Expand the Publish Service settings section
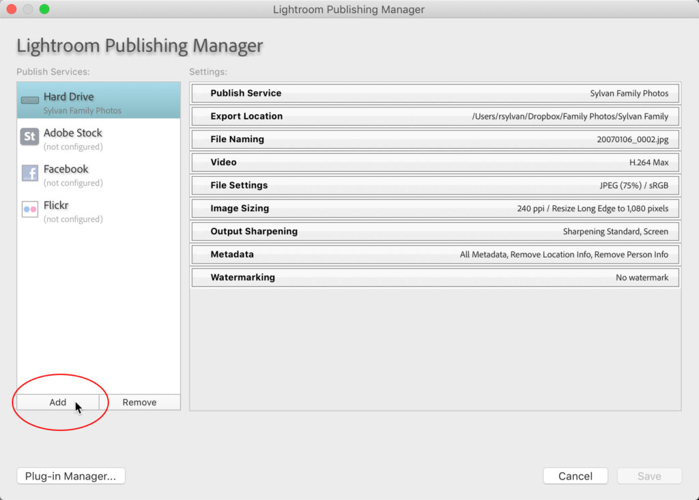The width and height of the screenshot is (699, 500). click(435, 94)
